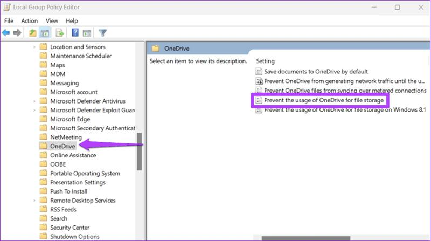The height and width of the screenshot is (241, 431).
Task: Maximize the Local Group Policy Editor window
Action: coord(397,8)
